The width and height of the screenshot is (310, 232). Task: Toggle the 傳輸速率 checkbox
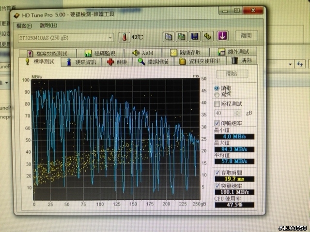coord(217,123)
